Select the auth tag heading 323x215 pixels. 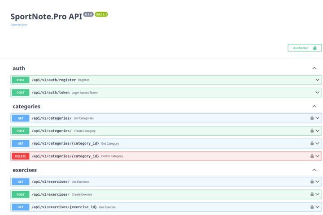(19, 68)
